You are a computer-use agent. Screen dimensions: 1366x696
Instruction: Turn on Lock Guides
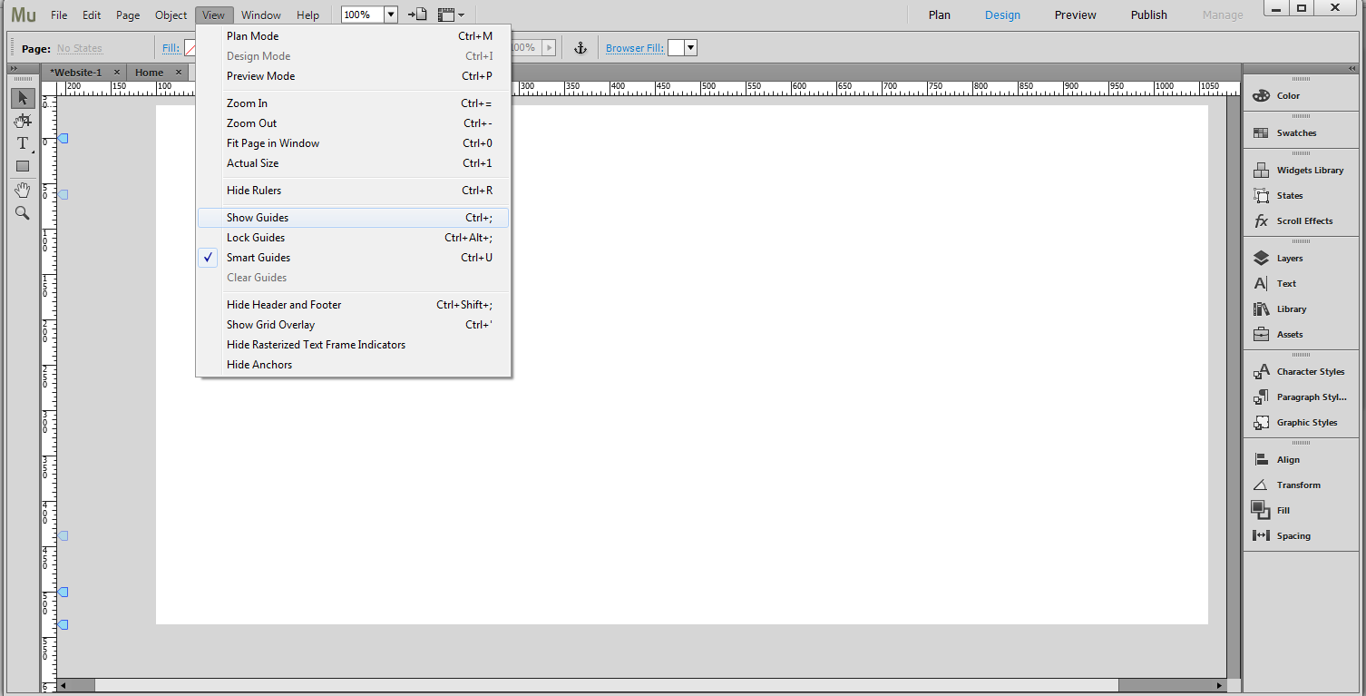tap(255, 237)
